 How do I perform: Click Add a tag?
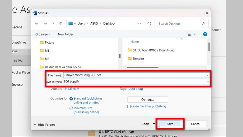pos(136,89)
